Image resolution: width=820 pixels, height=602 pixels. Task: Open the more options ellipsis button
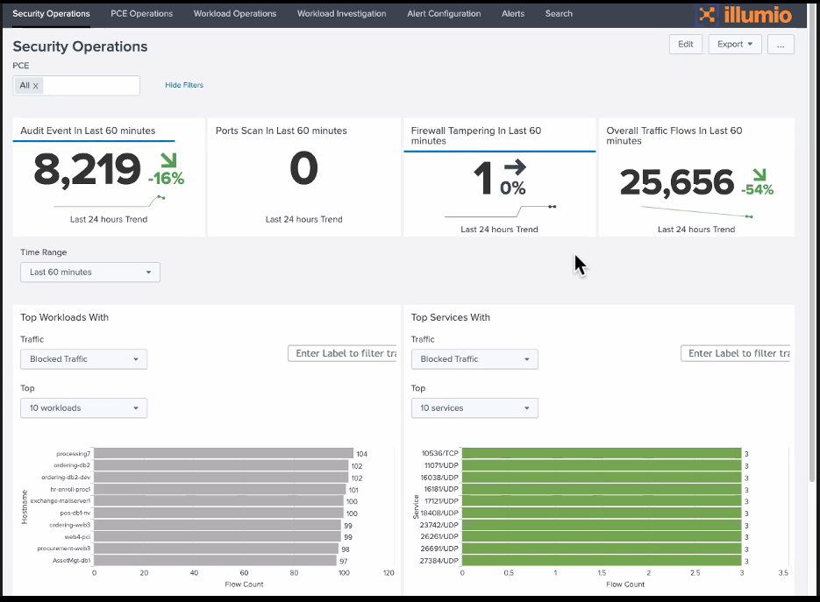(x=781, y=45)
